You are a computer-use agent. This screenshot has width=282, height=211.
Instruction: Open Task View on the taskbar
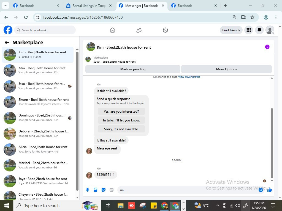tap(108, 206)
